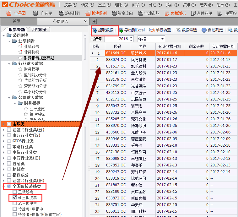Open the 年报 report type dropdown
238x217 pixels.
point(162,39)
